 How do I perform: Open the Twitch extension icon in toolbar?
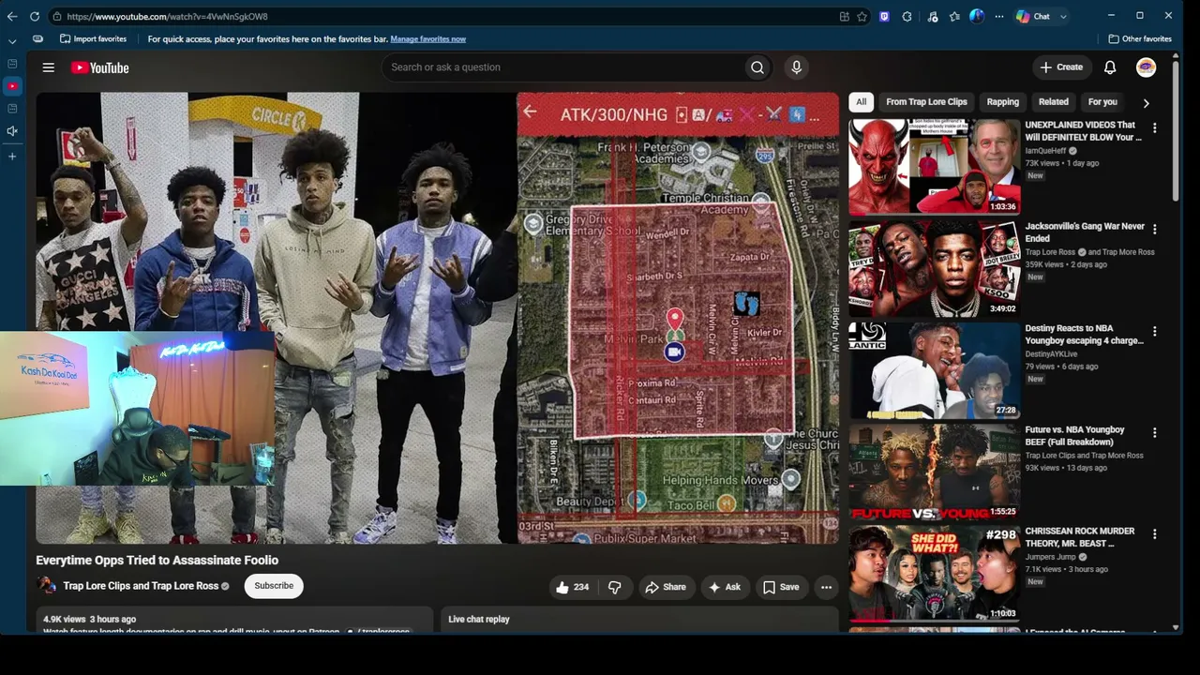pyautogui.click(x=884, y=16)
